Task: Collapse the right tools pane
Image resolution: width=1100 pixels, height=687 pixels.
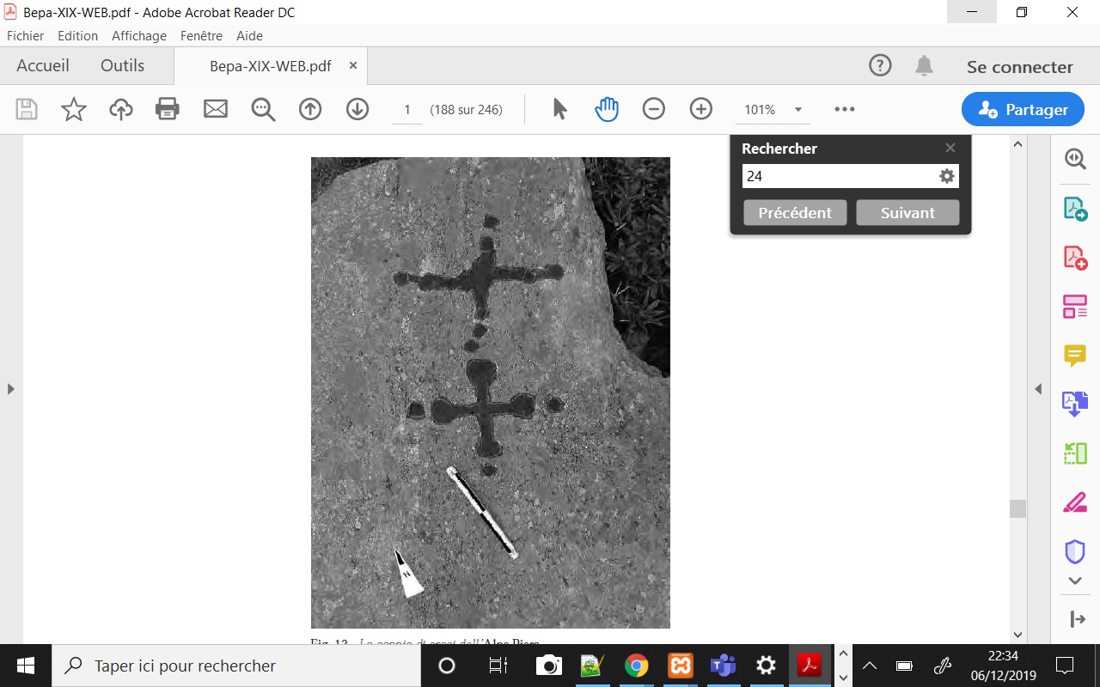Action: [1038, 389]
